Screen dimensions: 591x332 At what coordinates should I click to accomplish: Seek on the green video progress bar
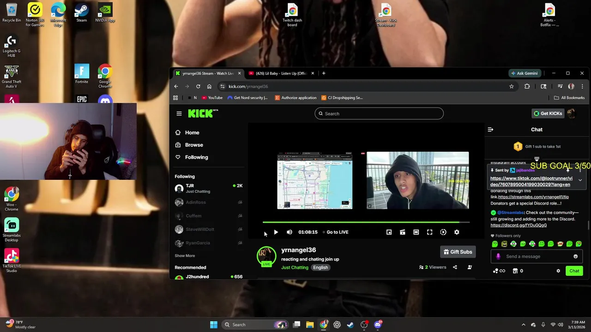(x=366, y=222)
